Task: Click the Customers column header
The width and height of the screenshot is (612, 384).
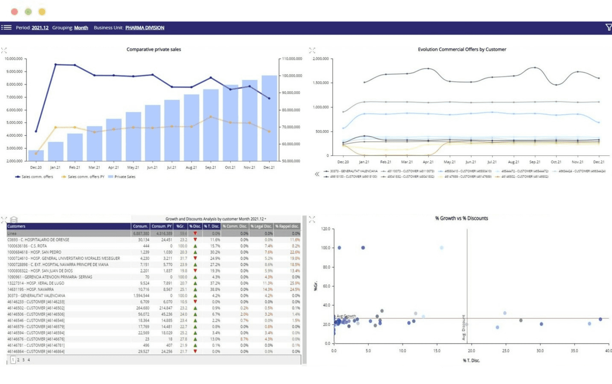Action: (17, 227)
